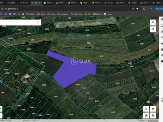Switch to the Moja tab

pos(84,3)
